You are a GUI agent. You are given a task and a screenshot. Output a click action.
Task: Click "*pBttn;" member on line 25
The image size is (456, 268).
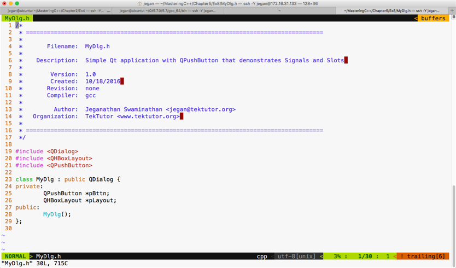[x=97, y=193]
